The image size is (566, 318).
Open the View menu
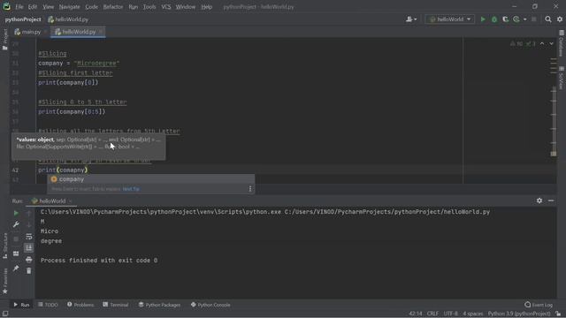pos(48,7)
